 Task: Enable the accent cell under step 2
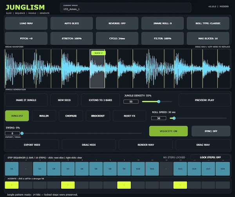point(26,185)
